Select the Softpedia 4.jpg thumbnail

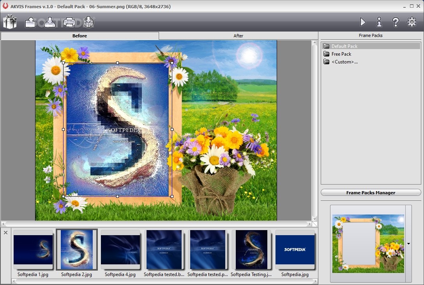120,250
